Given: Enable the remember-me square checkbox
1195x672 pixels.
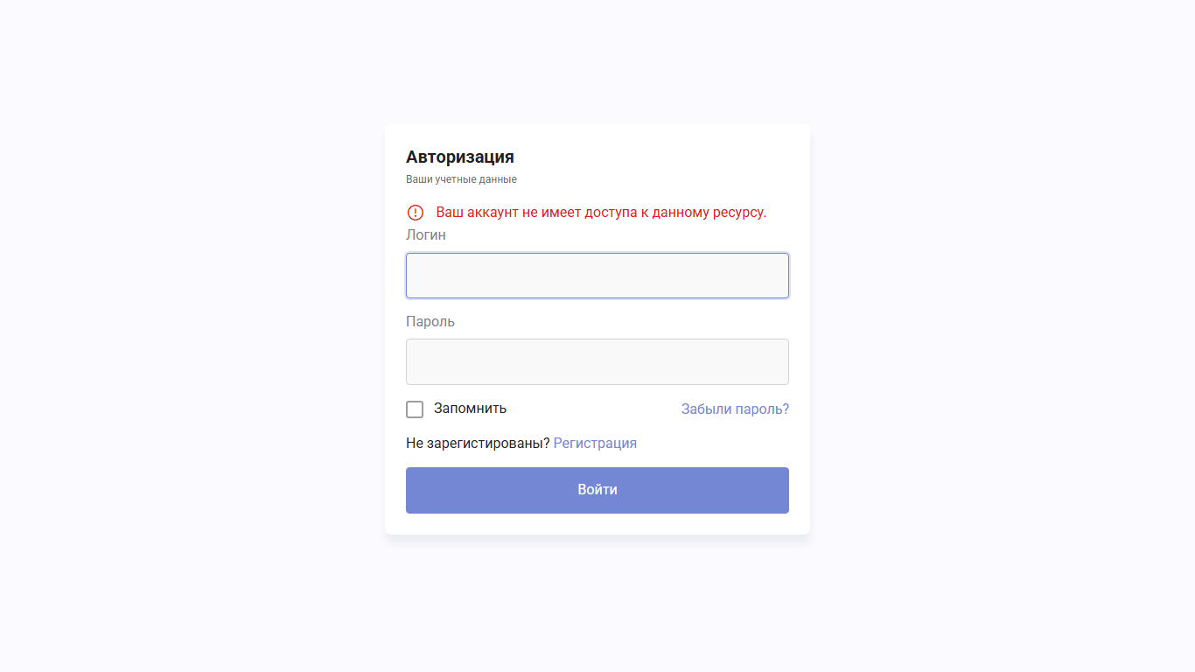Looking at the screenshot, I should [415, 409].
